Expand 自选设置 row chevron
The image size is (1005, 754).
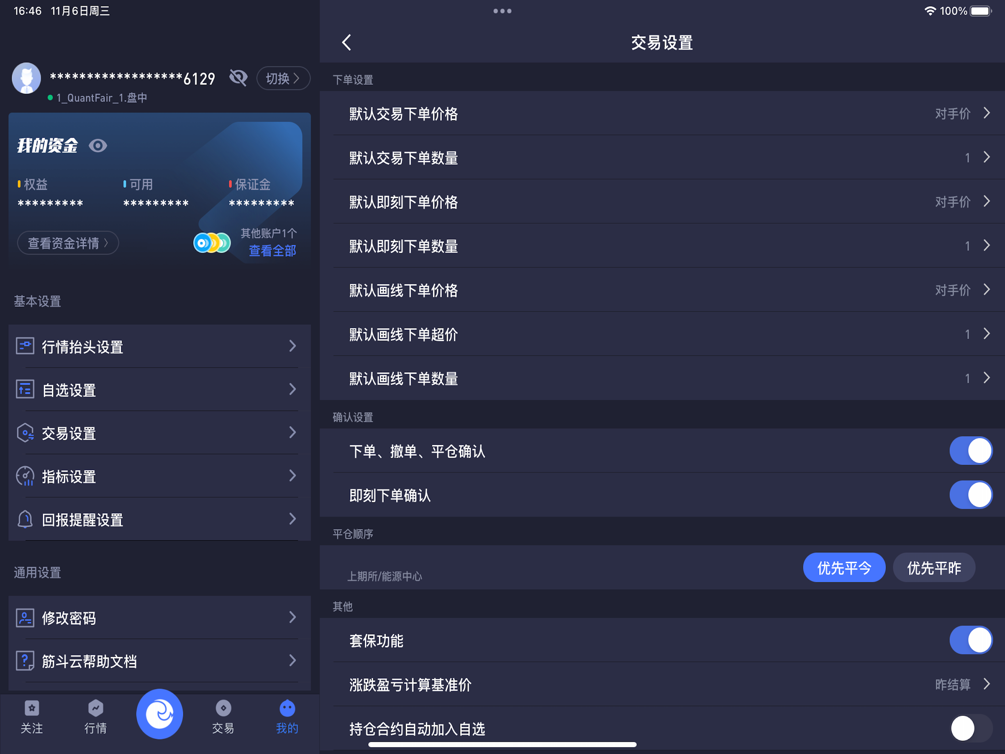(293, 389)
